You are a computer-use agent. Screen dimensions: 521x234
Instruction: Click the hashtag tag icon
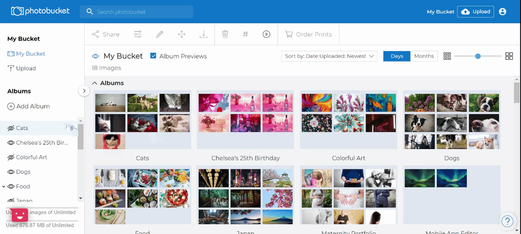click(245, 34)
